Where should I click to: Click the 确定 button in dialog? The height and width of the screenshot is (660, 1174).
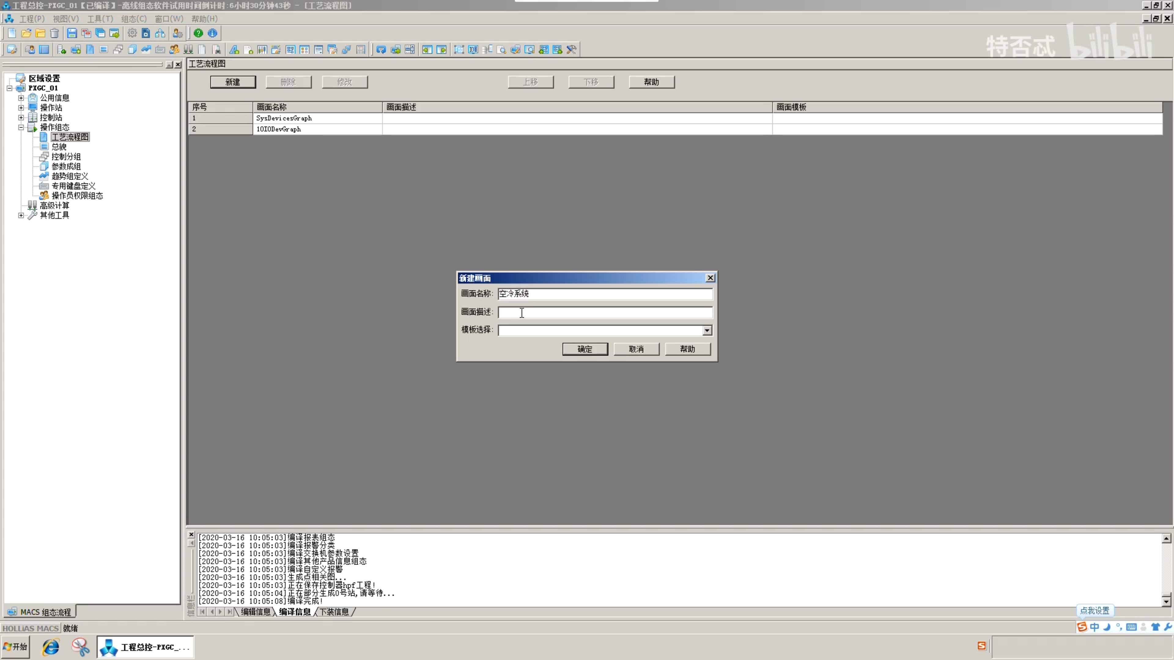(585, 349)
